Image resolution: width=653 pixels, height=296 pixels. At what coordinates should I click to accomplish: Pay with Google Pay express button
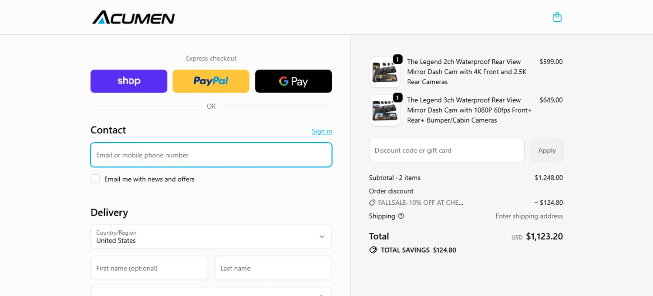(x=293, y=81)
